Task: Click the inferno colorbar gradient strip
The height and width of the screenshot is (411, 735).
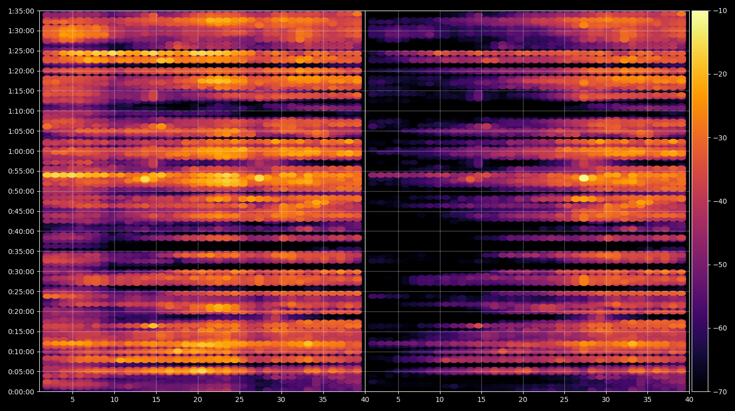Action: point(700,201)
